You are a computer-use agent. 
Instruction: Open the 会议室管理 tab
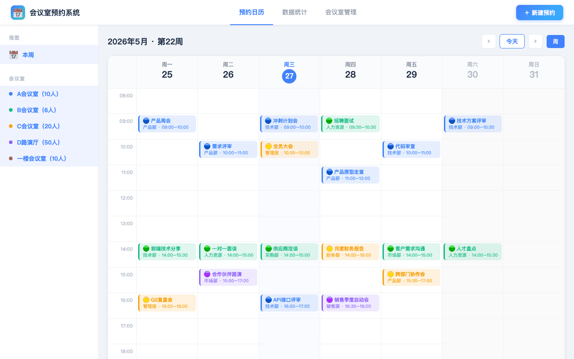coord(341,13)
